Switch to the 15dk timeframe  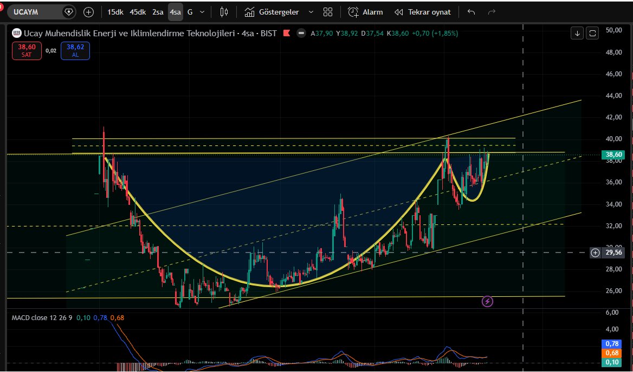(x=115, y=12)
